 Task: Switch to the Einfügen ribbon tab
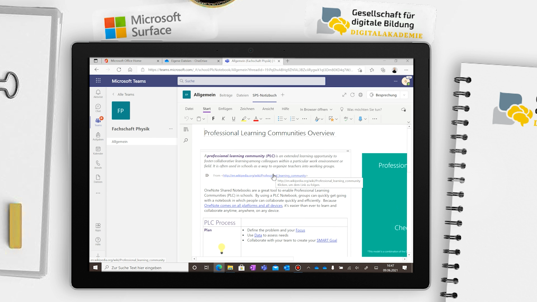pyautogui.click(x=225, y=109)
